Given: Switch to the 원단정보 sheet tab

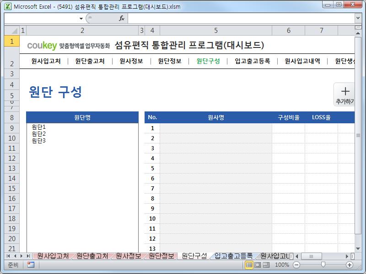Looking at the screenshot, I should (x=161, y=256).
